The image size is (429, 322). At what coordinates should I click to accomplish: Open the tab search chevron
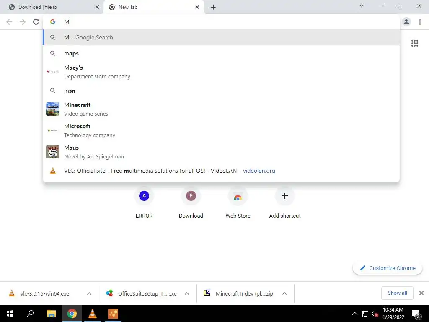362,6
